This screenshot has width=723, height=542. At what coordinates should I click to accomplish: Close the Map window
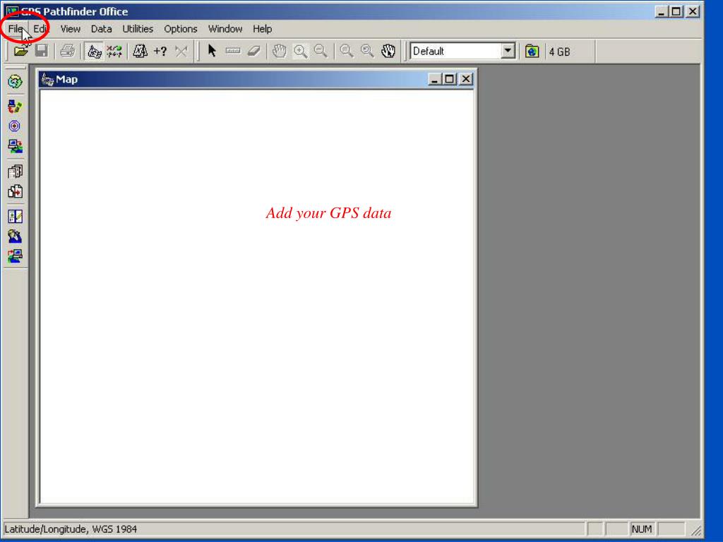tap(466, 79)
